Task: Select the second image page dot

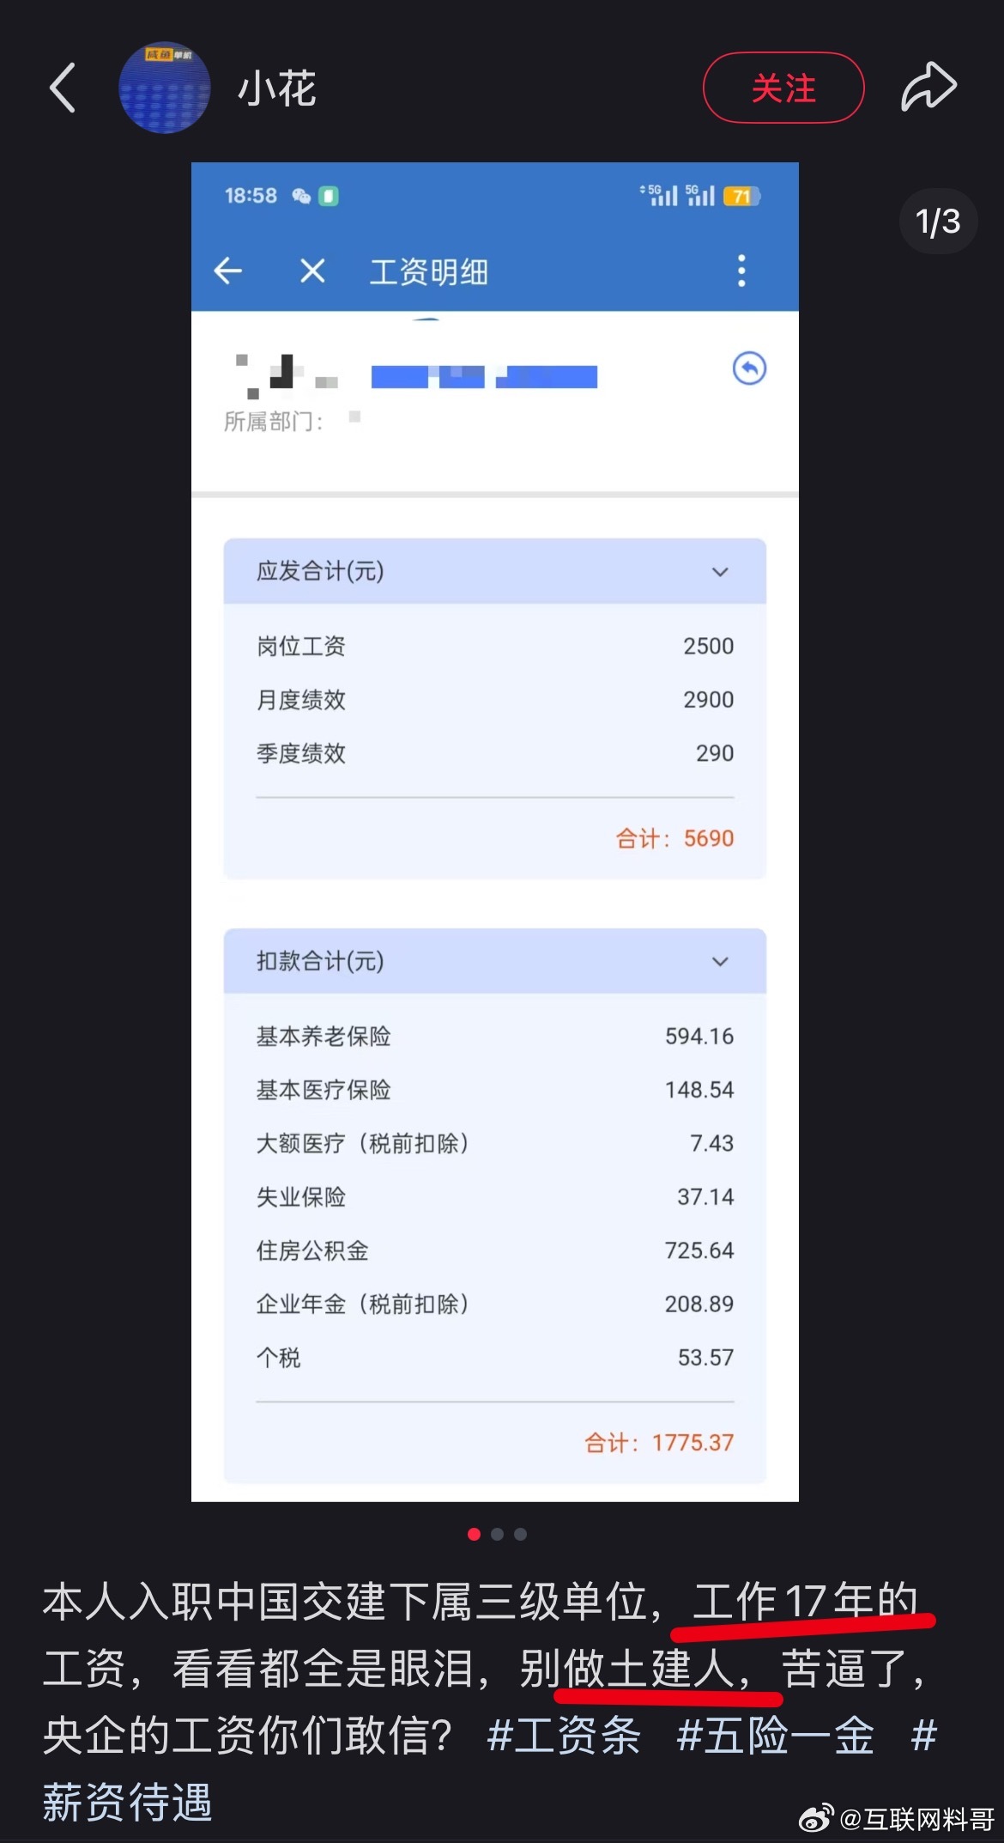Action: [497, 1534]
